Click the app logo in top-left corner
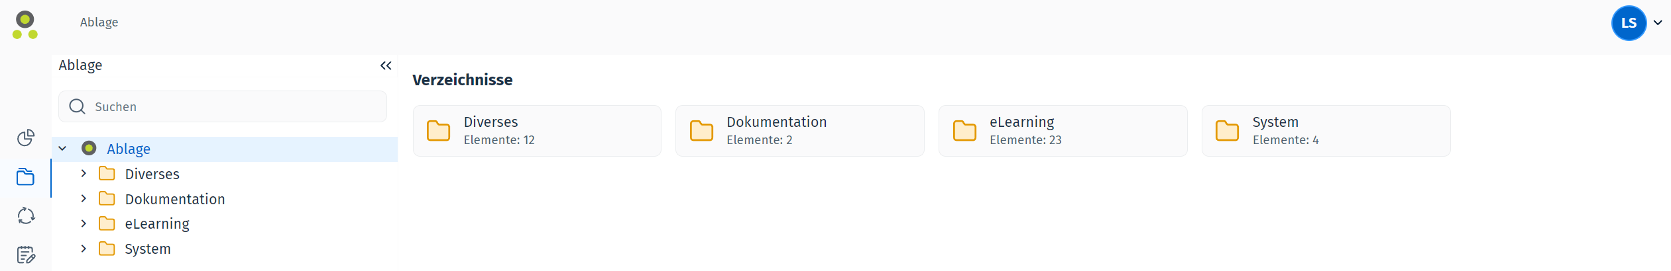 click(25, 25)
